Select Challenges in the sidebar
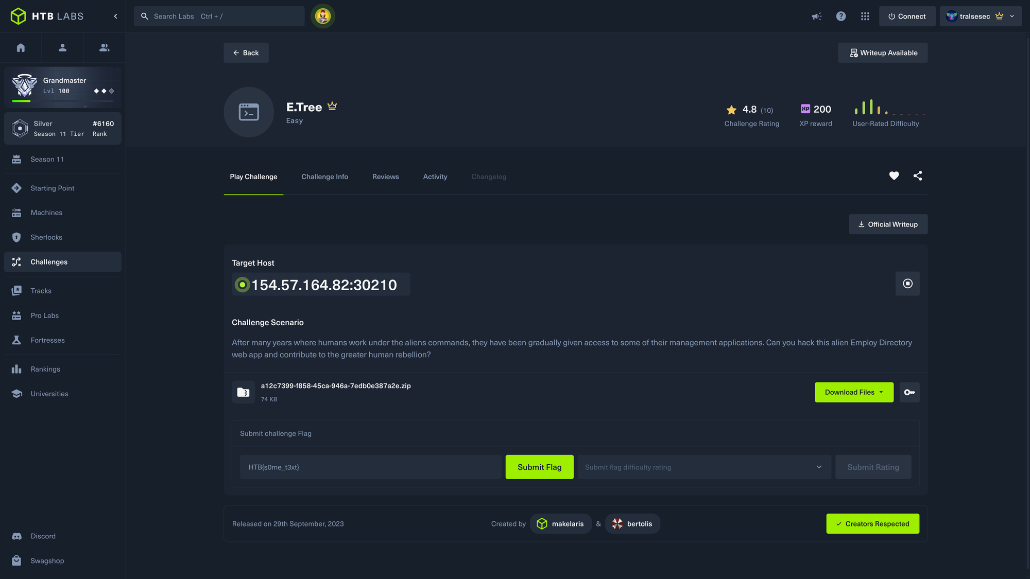Image resolution: width=1030 pixels, height=579 pixels. point(63,262)
